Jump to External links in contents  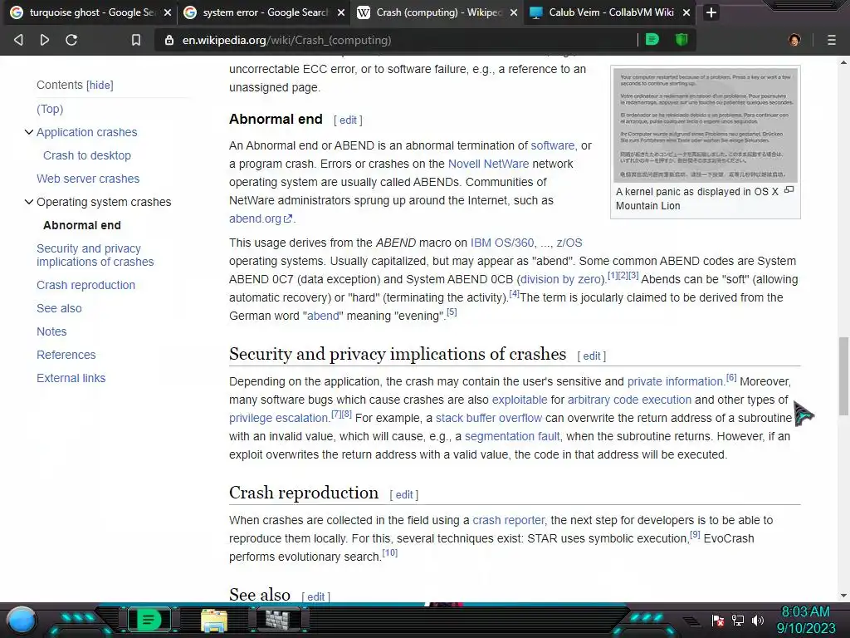click(71, 379)
